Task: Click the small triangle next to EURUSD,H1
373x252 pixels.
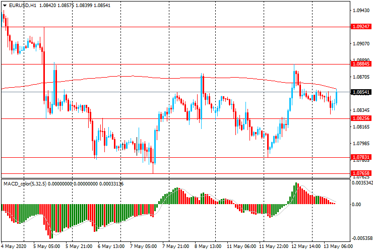Action: 5,5
